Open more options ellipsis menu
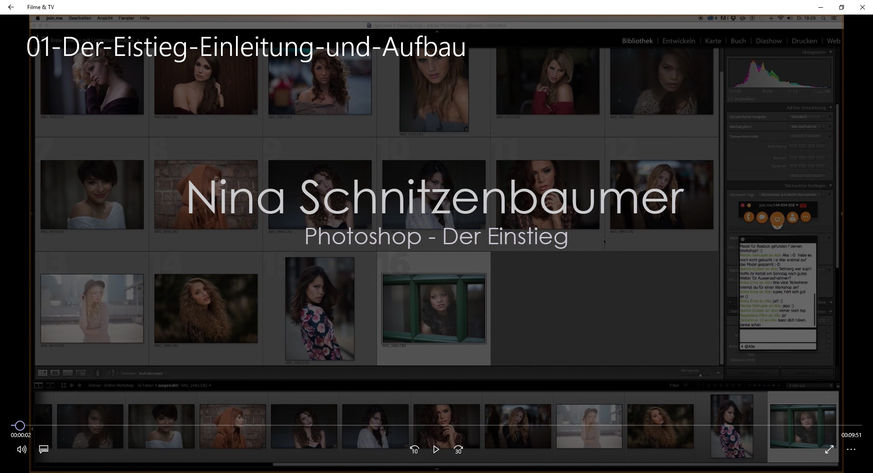This screenshot has height=473, width=873. coord(851,449)
